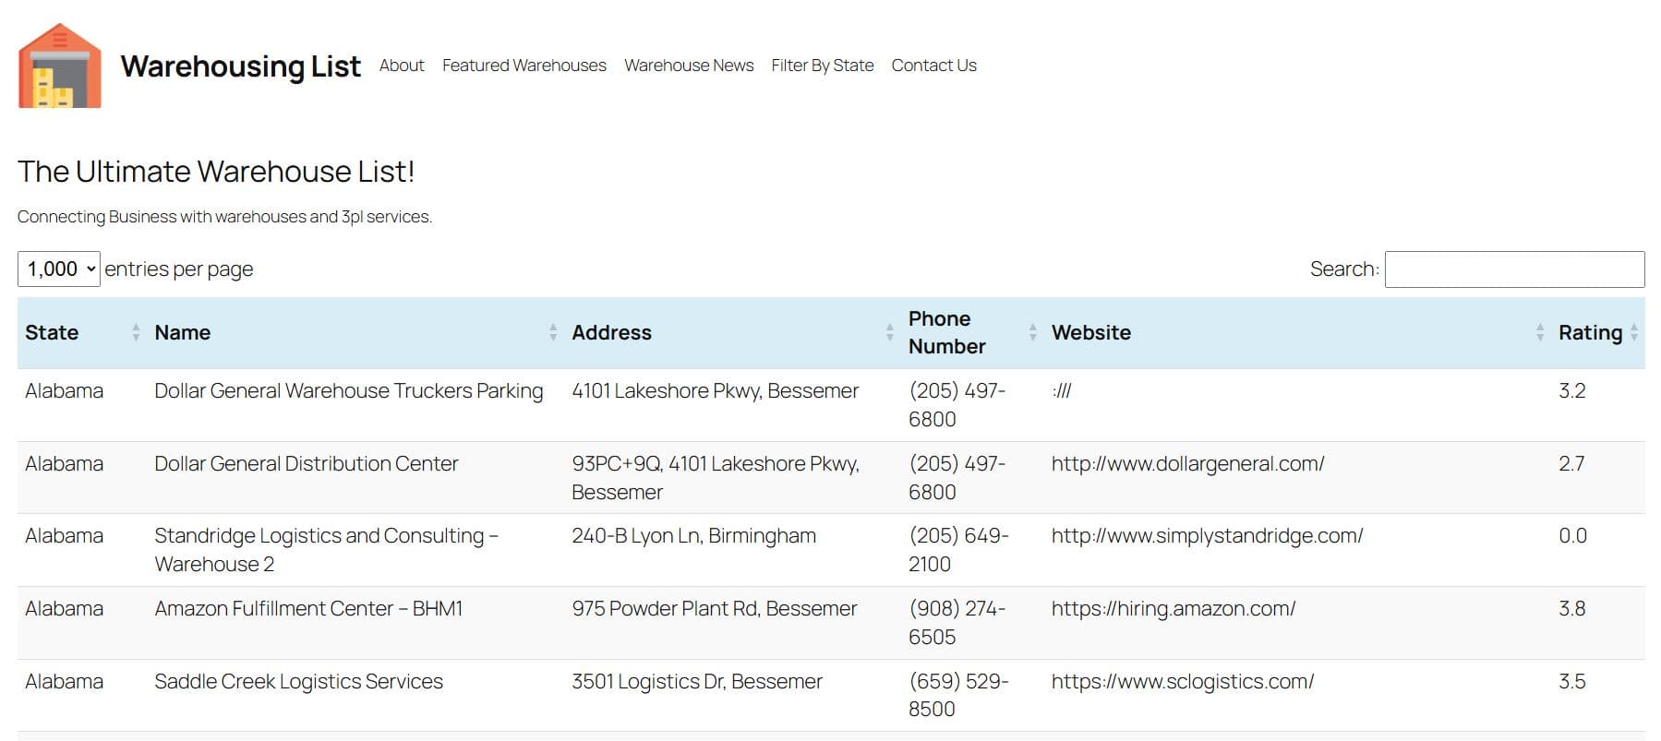Screen dimensions: 1661x741
Task: Navigate to Contact Us page
Action: [933, 66]
